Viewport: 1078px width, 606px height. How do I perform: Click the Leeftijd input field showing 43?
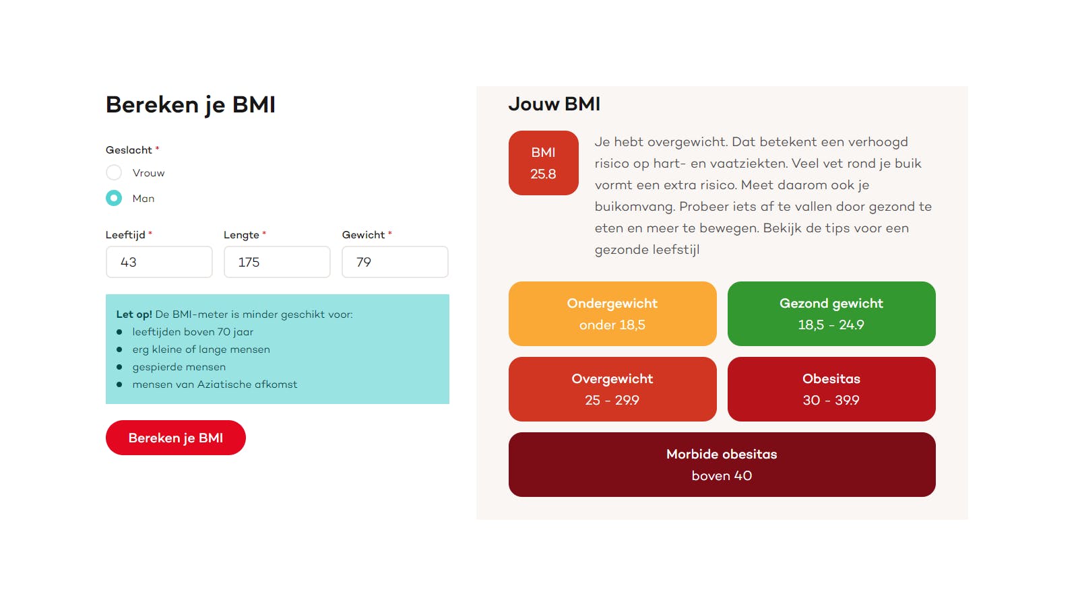159,262
